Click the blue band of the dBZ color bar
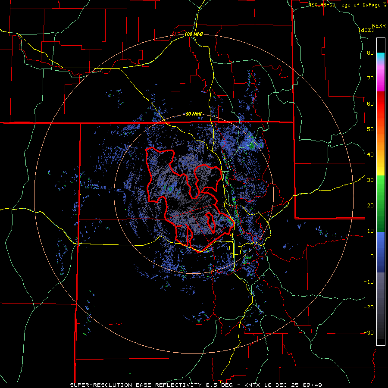This screenshot has height=388, width=388. pyautogui.click(x=381, y=252)
